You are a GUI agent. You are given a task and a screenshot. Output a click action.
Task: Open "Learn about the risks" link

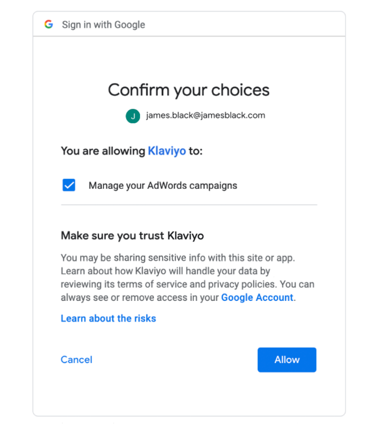tap(108, 318)
